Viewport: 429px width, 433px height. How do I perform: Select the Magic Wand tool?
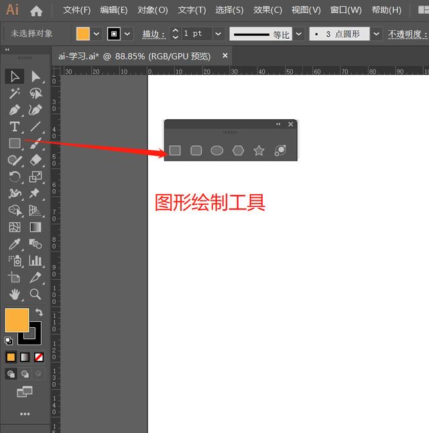14,93
